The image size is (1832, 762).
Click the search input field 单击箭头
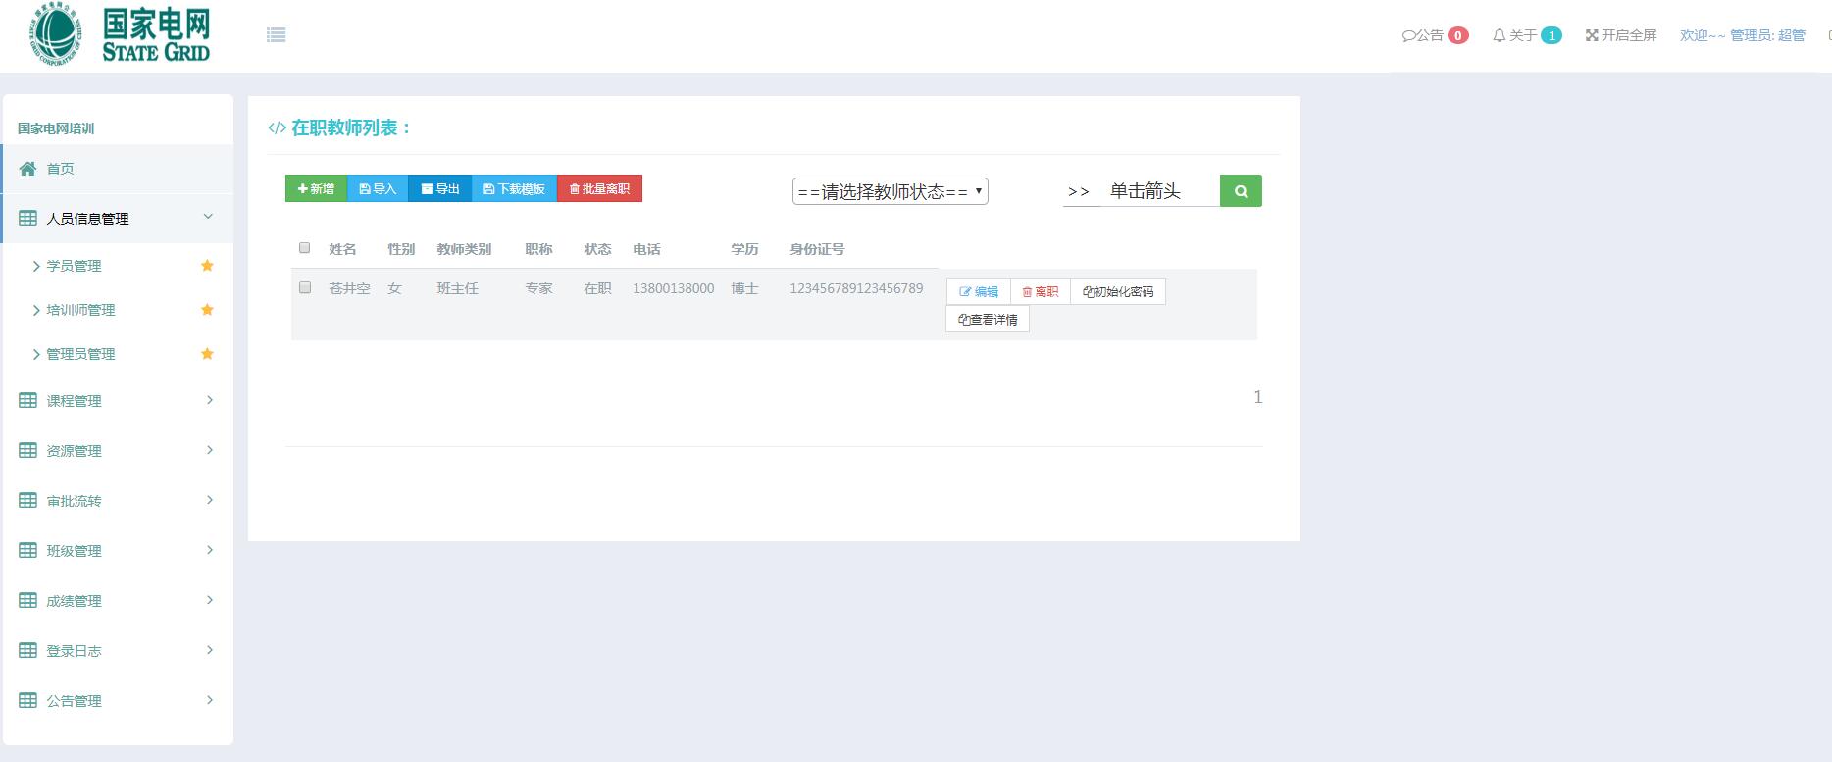click(1157, 191)
